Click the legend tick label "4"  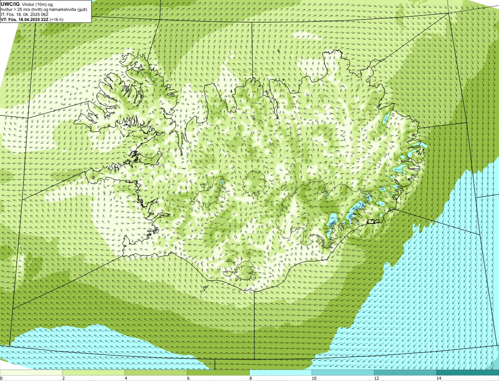[126, 378]
